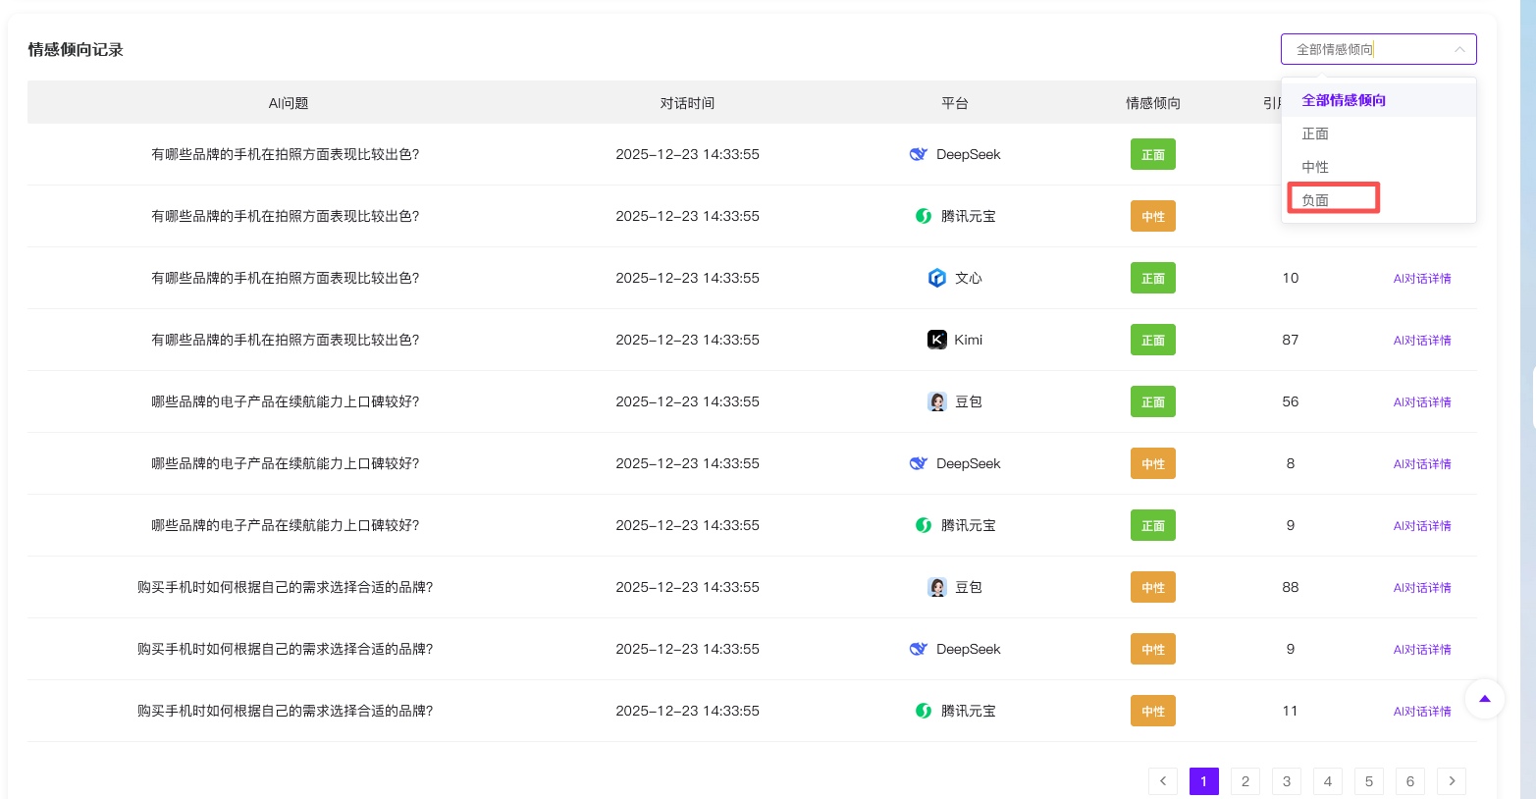The height and width of the screenshot is (799, 1536).
Task: Go to next page with right arrow
Action: tap(1451, 781)
